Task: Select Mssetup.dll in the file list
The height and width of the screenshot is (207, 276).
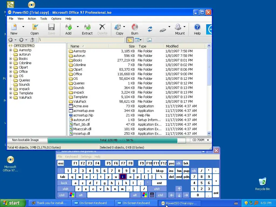Action: 82,133
